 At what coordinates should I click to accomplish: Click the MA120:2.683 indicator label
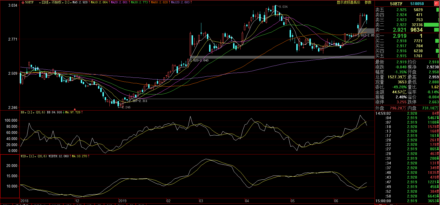pyautogui.click(x=180, y=2)
